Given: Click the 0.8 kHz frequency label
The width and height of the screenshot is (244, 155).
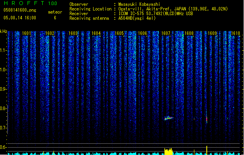Looking at the screenshot, I should (3, 108).
